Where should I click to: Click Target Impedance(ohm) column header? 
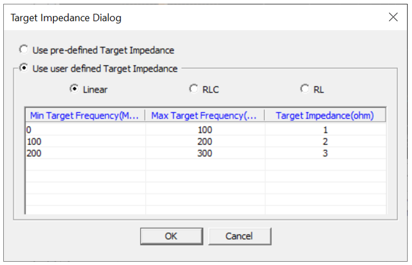click(x=325, y=115)
